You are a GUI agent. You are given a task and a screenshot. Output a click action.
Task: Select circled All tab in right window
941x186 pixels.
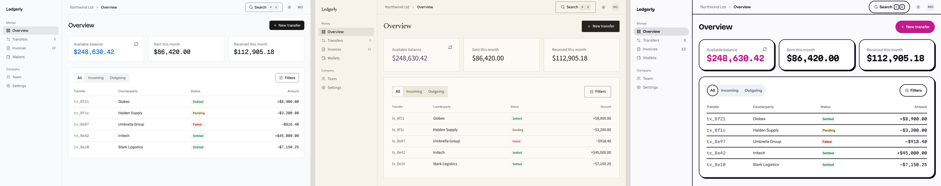coord(712,90)
